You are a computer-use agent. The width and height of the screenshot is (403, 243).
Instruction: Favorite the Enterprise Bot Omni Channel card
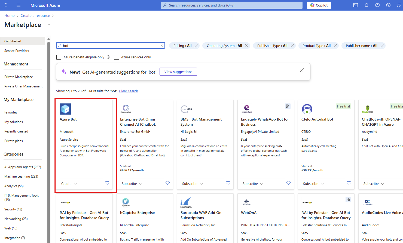pyautogui.click(x=167, y=183)
